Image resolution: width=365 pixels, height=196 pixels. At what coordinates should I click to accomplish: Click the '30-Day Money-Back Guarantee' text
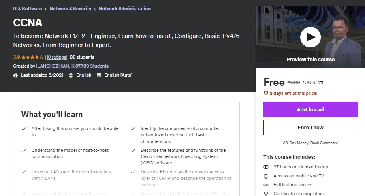pyautogui.click(x=311, y=143)
